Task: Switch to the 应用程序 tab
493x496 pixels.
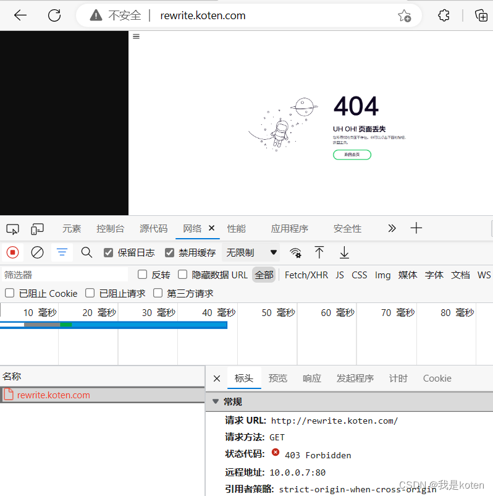Action: (289, 228)
